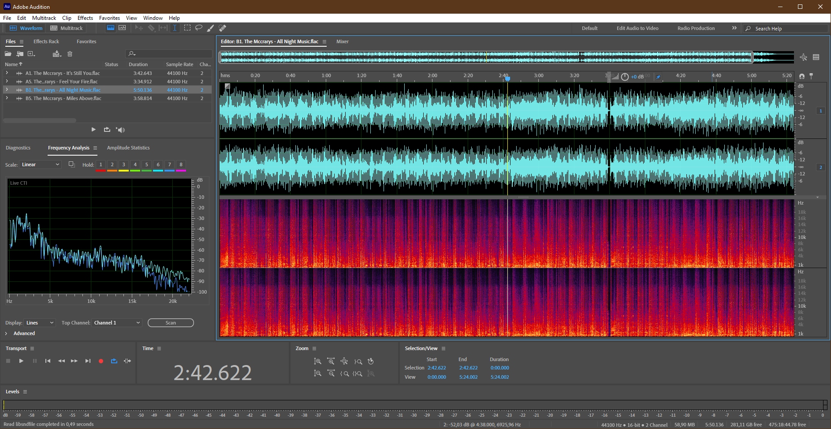Screen dimensions: 831x429
Task: Click the zoom reset icon
Action: [371, 362]
